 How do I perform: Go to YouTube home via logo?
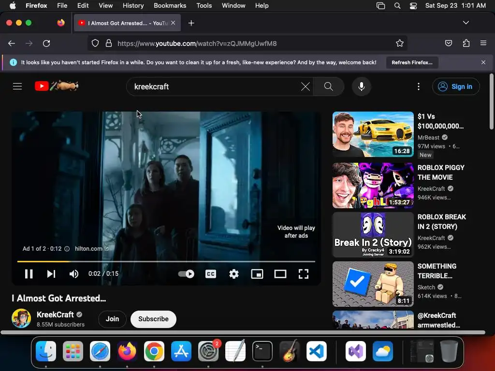(57, 86)
